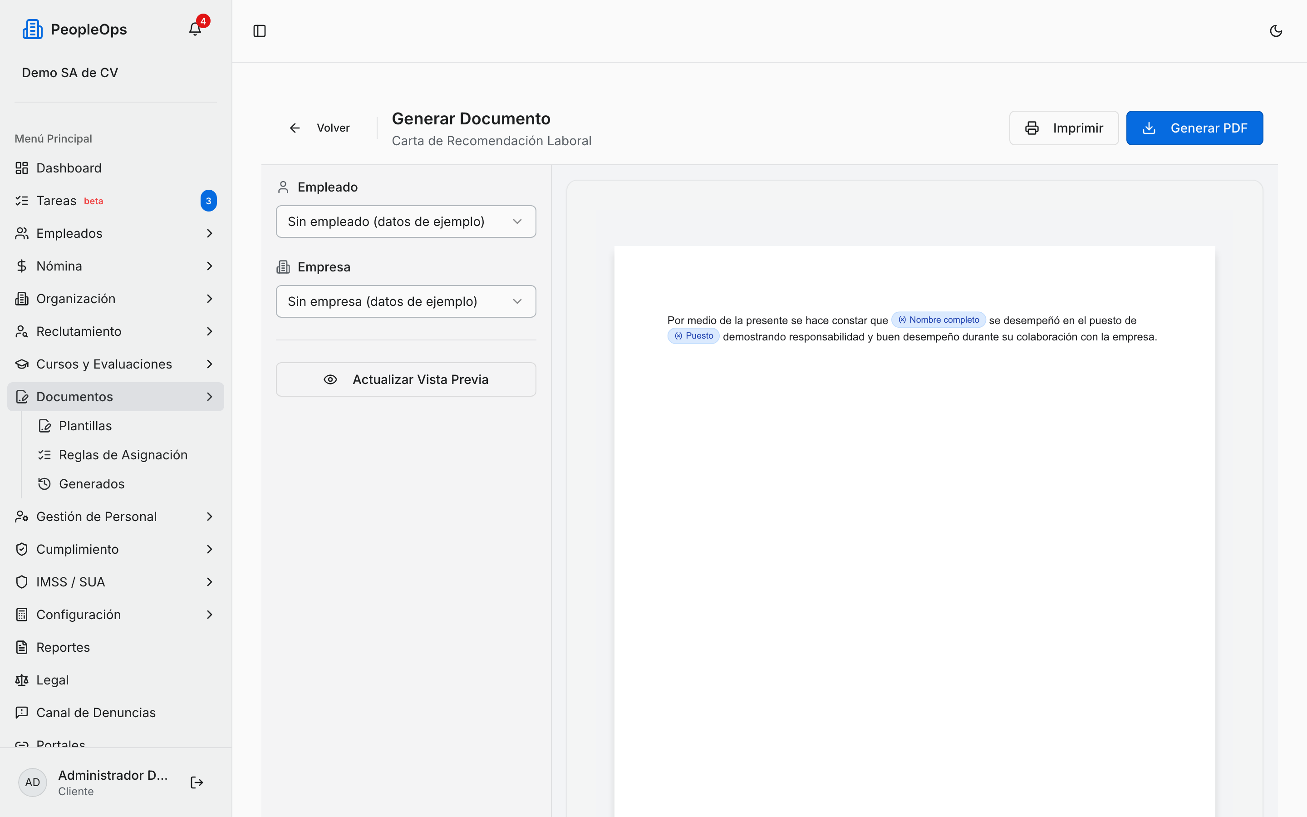The height and width of the screenshot is (817, 1307).
Task: Expand the IMSS / SUA chevron
Action: coord(210,582)
